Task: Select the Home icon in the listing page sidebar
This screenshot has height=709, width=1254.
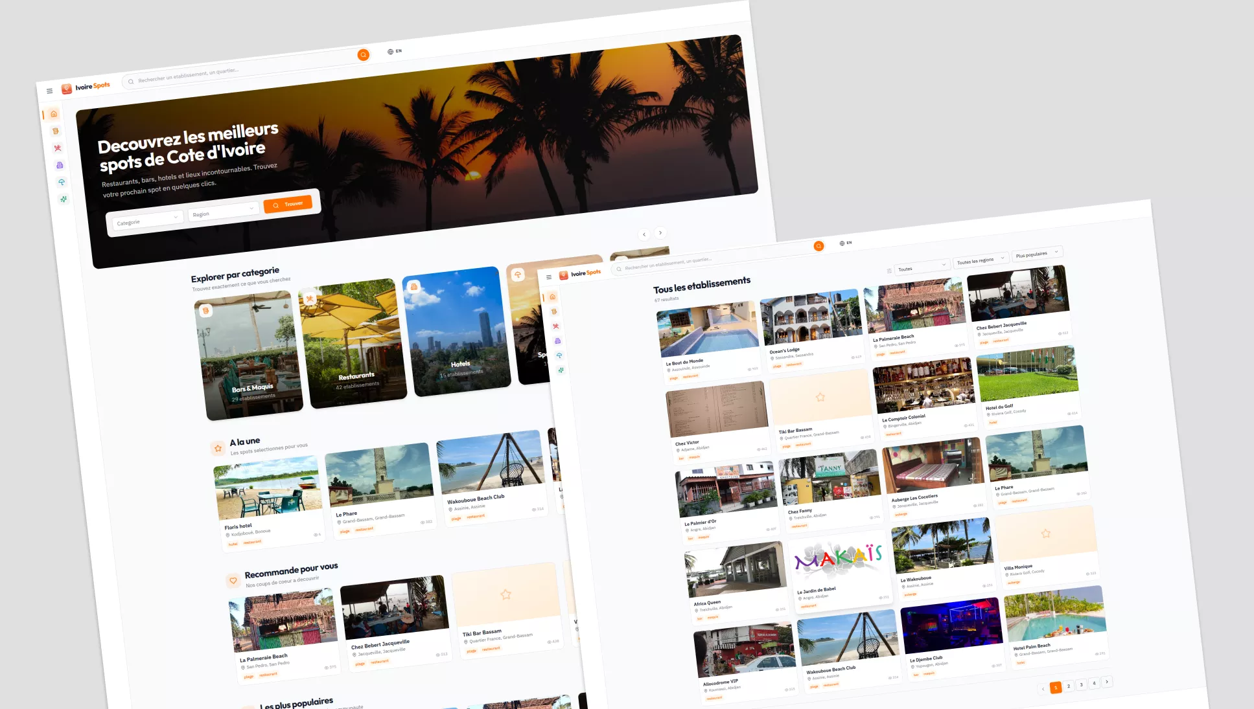Action: click(x=552, y=297)
